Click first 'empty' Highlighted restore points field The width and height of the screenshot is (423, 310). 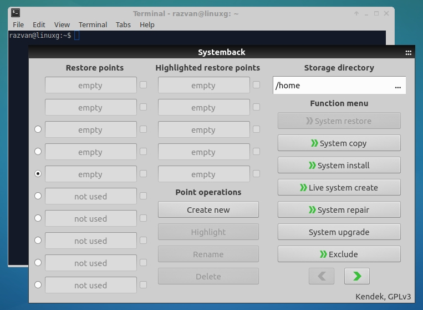203,85
